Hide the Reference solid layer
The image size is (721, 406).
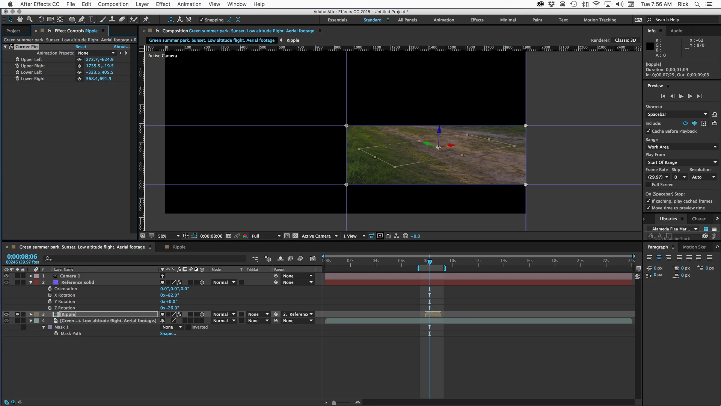click(6, 282)
